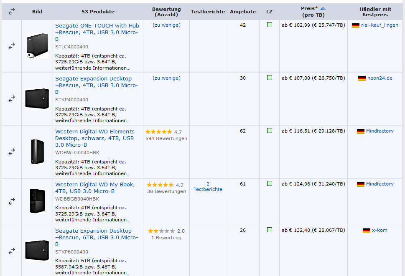Open WD My Book product image

pos(38,201)
